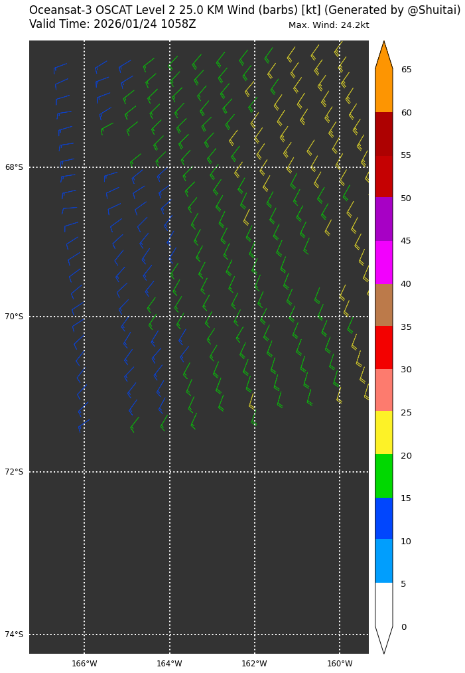Click the white 0–5 kt colorbar segment

point(383,604)
